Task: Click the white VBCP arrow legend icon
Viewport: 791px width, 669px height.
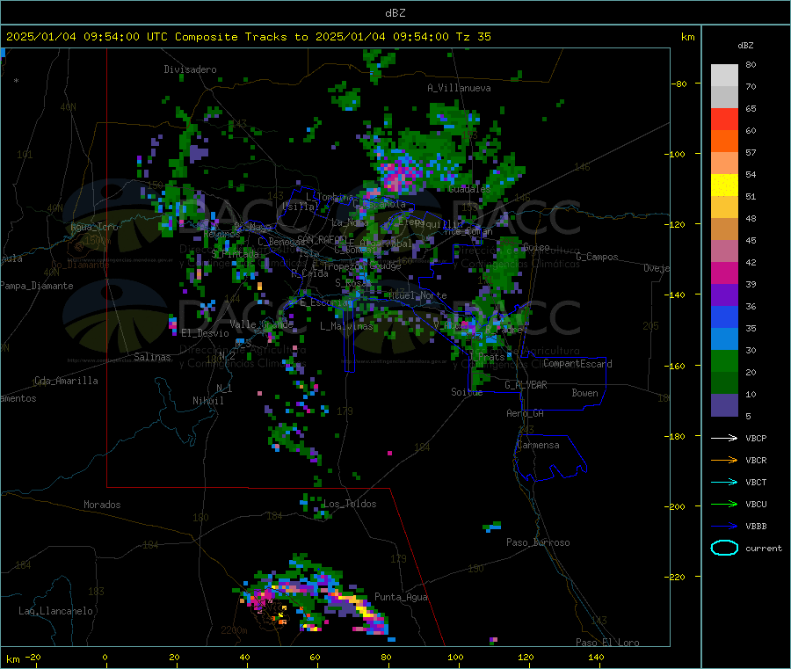Action: [724, 438]
